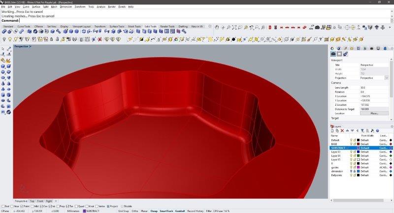394x213 pixels.
Task: Toggle the Project osnap checkbox
Action: pyautogui.click(x=108, y=206)
